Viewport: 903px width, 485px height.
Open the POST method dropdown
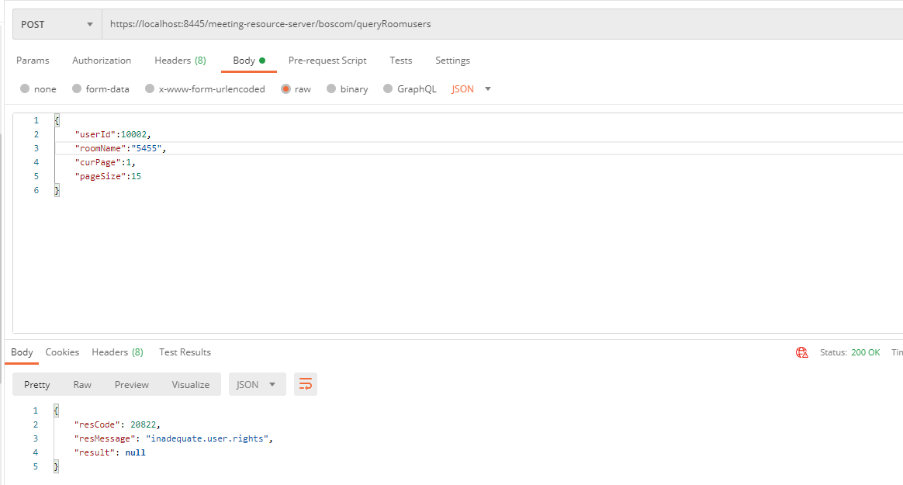56,23
